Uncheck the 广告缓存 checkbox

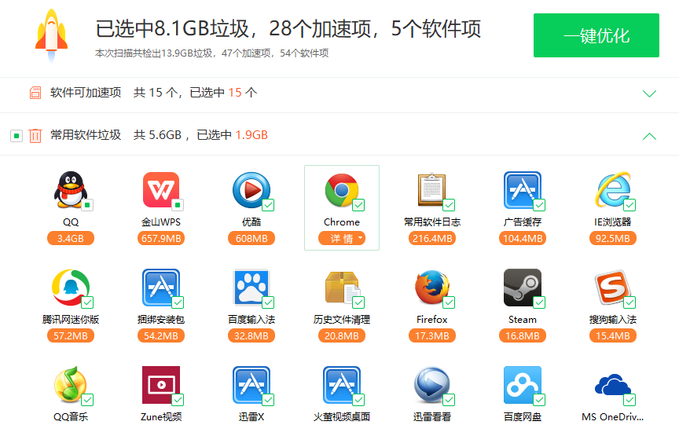click(x=539, y=205)
